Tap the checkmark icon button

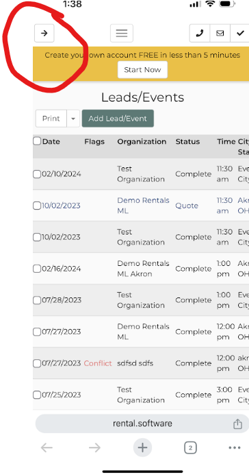coord(240,33)
